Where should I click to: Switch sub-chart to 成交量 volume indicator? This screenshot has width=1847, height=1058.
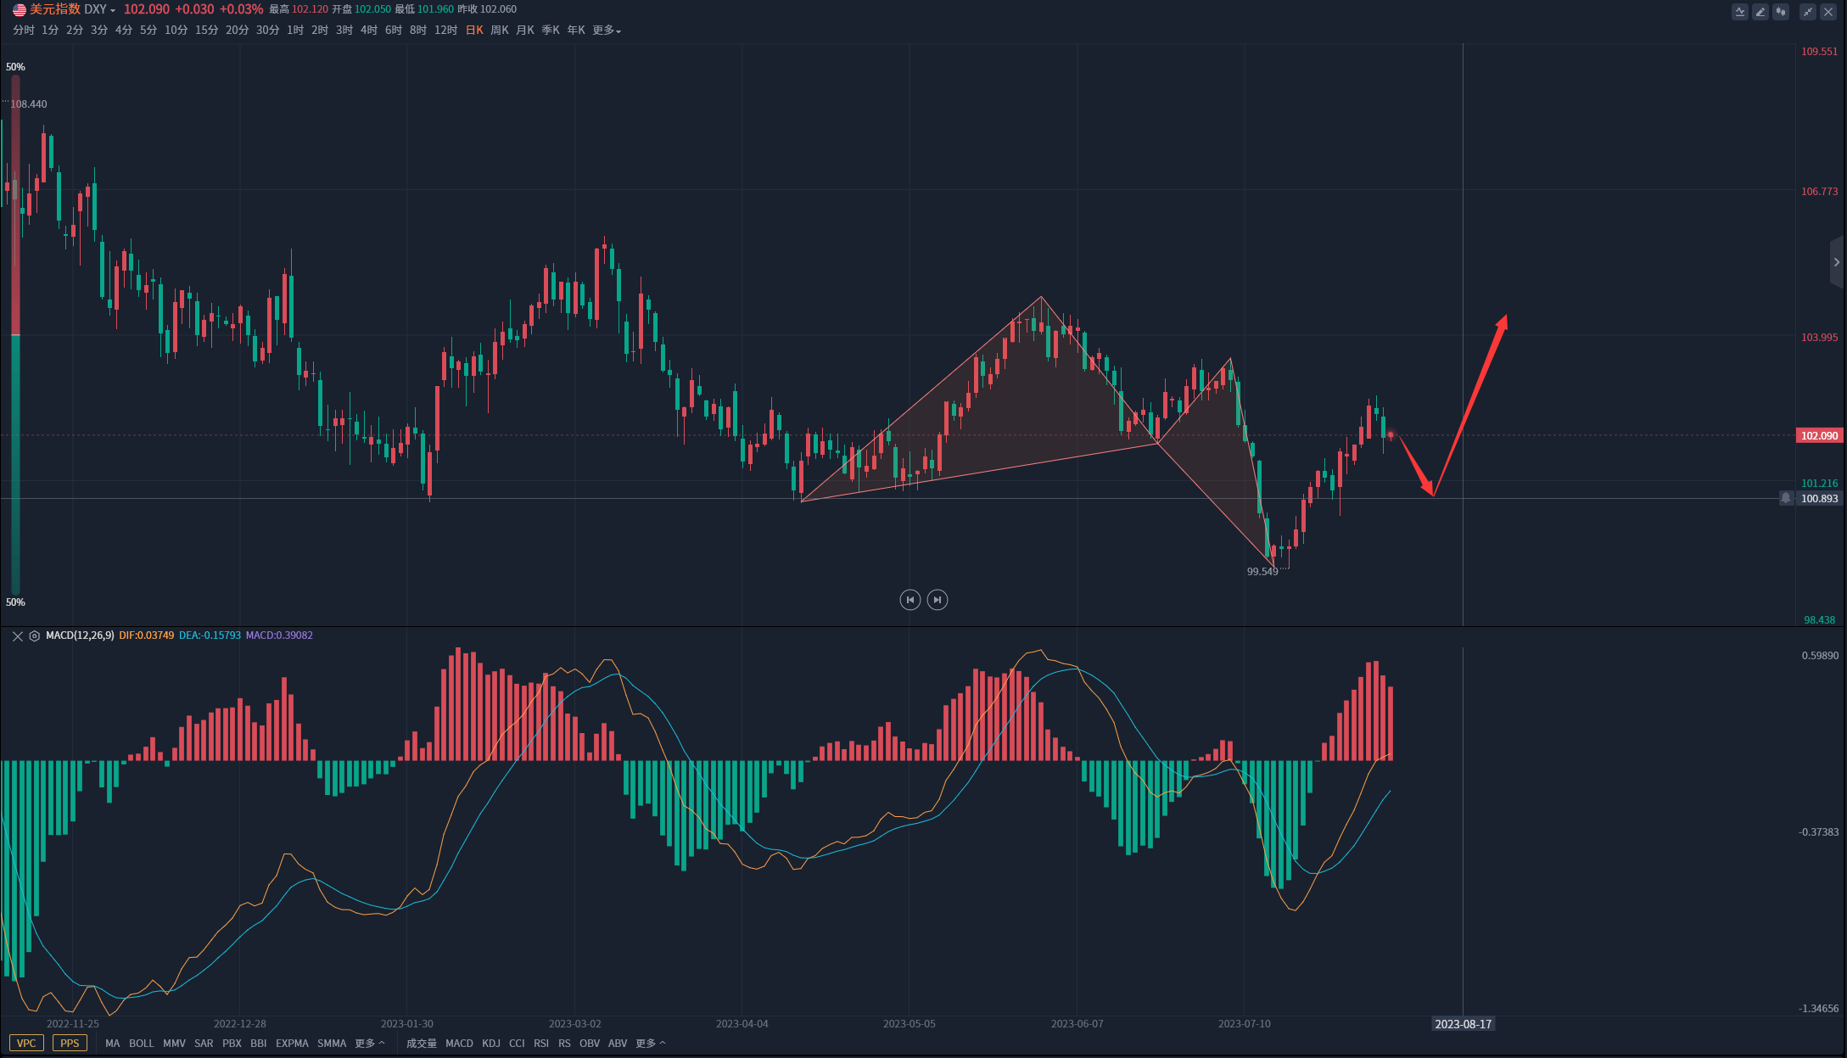coord(421,1043)
